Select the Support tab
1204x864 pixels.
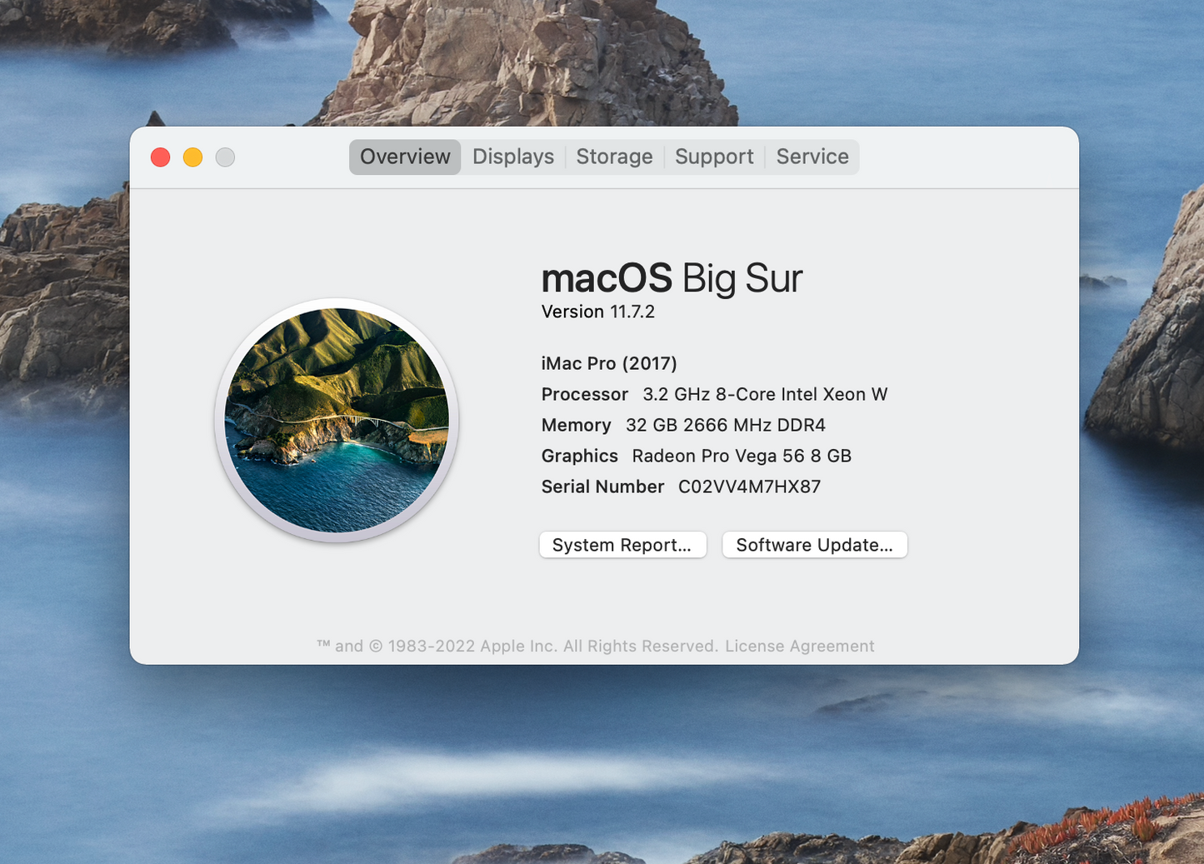713,157
